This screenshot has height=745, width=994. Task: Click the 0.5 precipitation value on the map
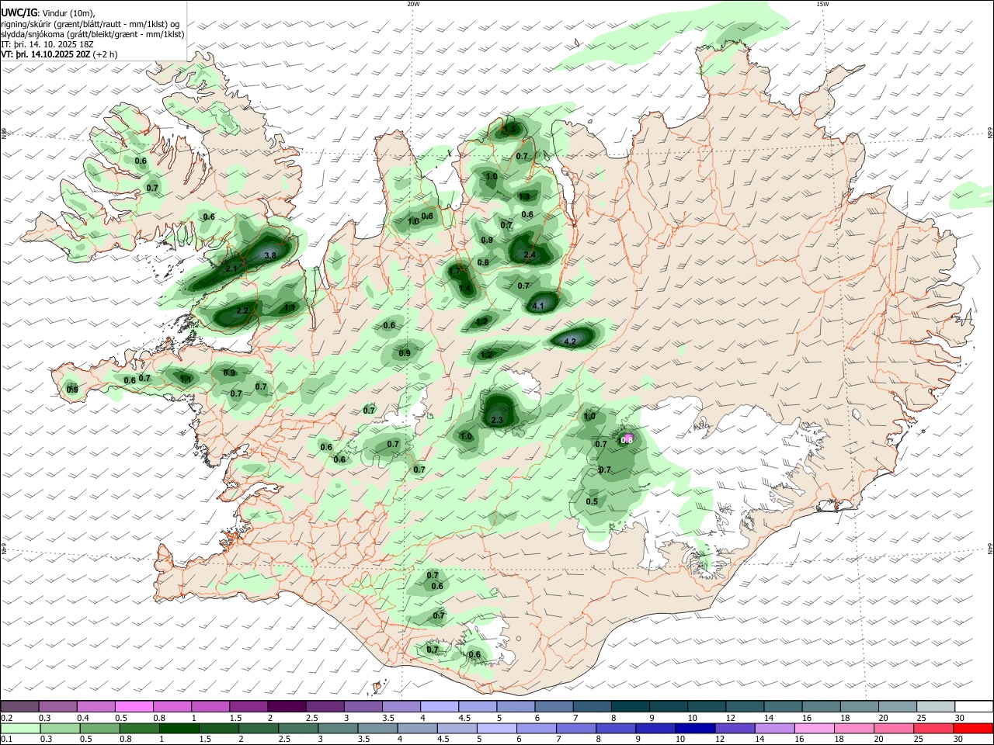point(592,501)
